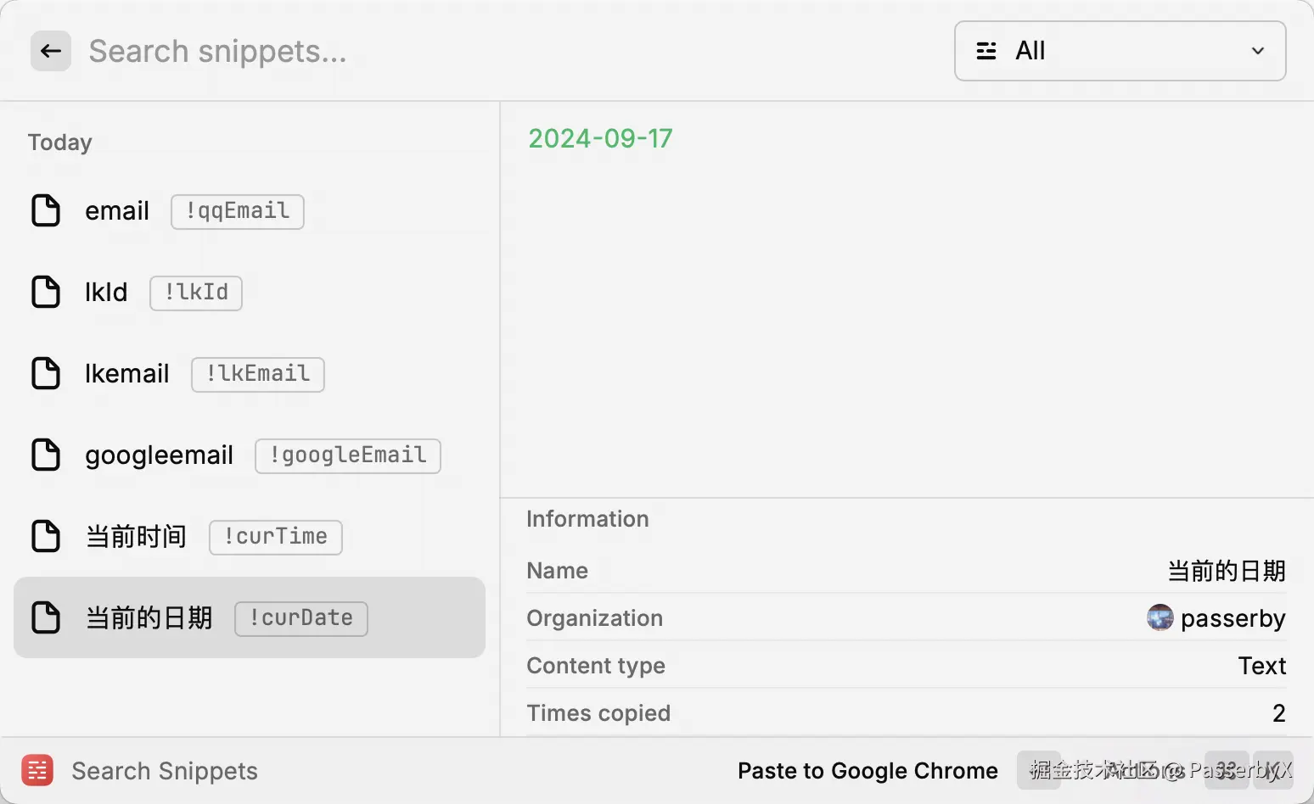
Task: Click the googleemail snippet document icon
Action: click(46, 455)
